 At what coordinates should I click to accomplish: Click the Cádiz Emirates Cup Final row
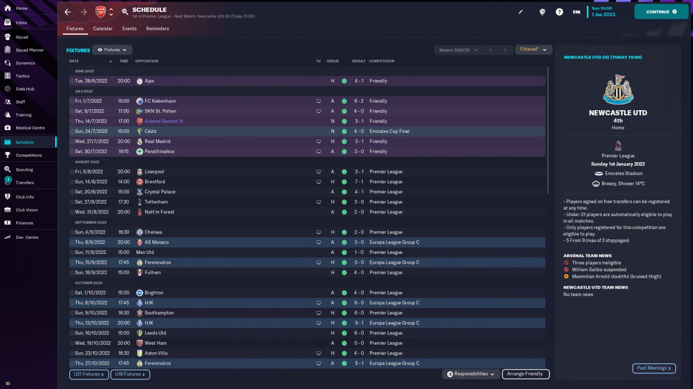point(307,131)
